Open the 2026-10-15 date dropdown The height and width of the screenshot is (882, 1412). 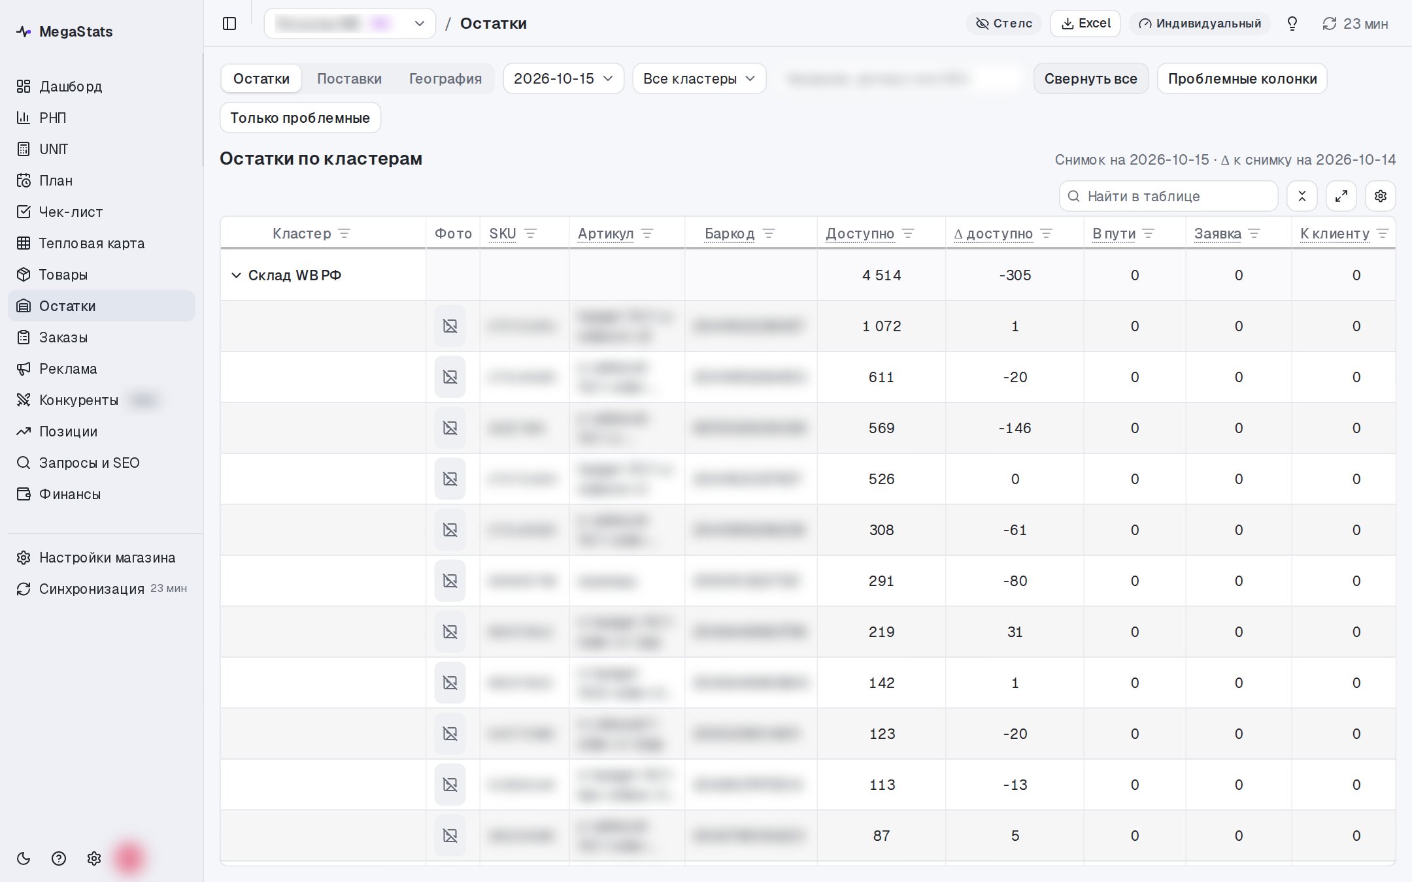coord(563,78)
